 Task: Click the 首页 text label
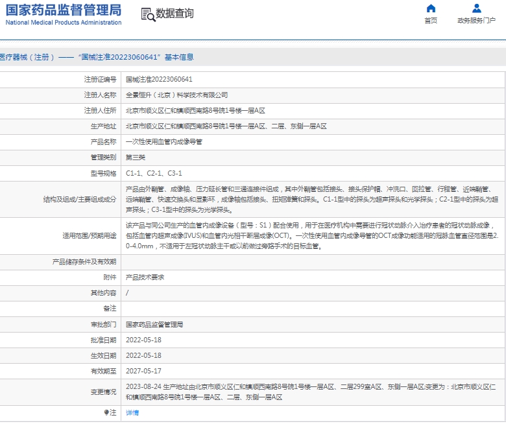pos(431,21)
